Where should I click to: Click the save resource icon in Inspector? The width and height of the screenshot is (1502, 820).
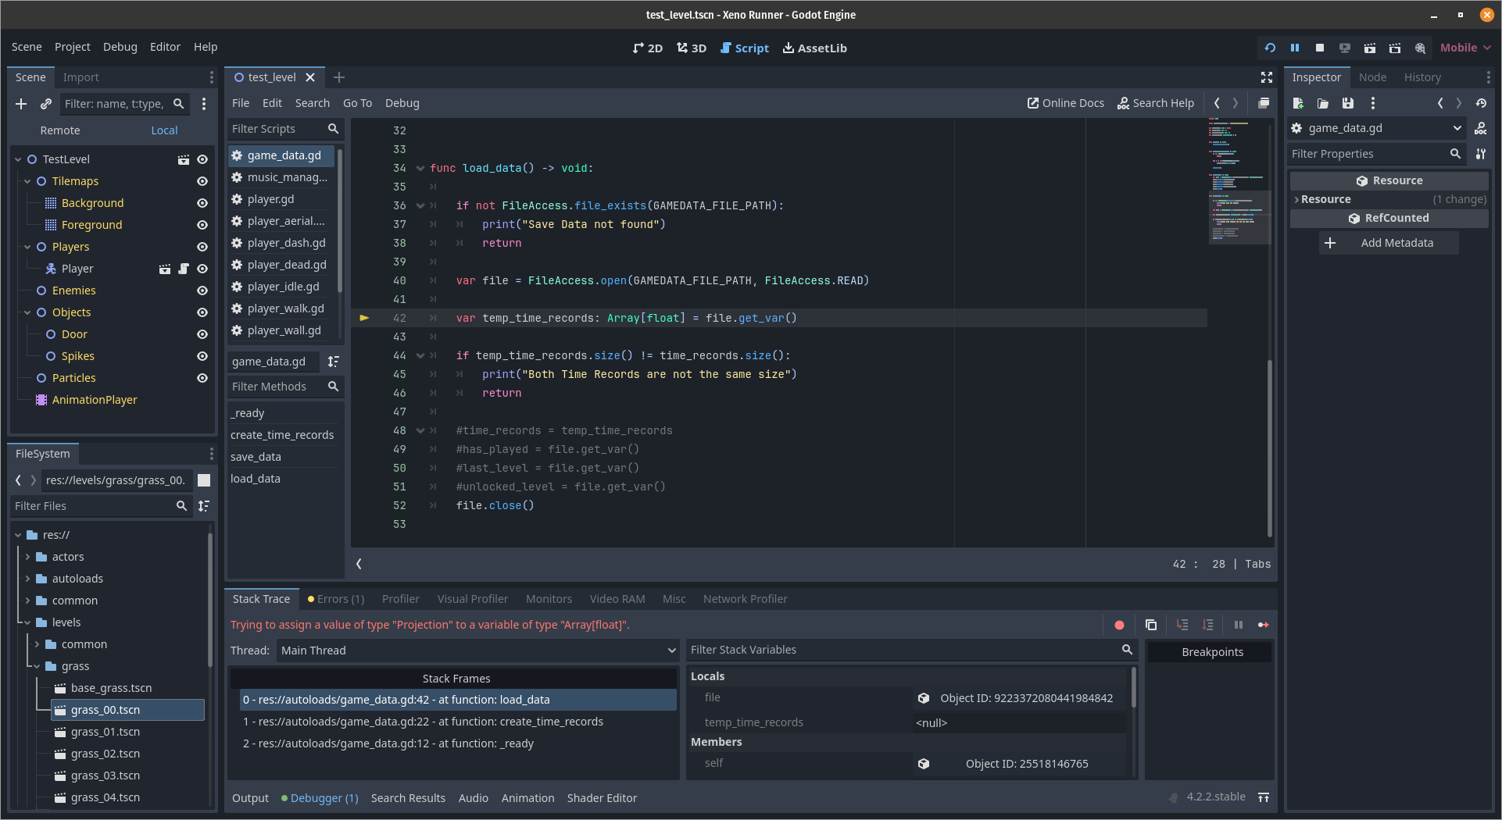(1348, 103)
